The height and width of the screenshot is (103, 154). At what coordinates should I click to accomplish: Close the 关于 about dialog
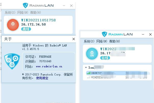pyautogui.click(x=74, y=39)
